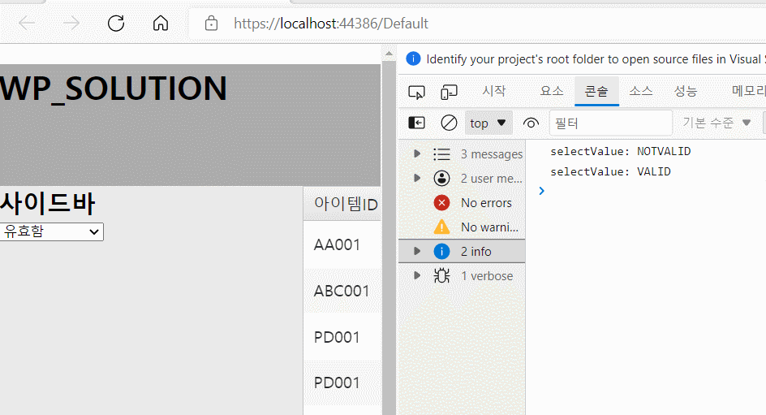The image size is (766, 415).
Task: Select the red 'No errors' icon
Action: 441,203
